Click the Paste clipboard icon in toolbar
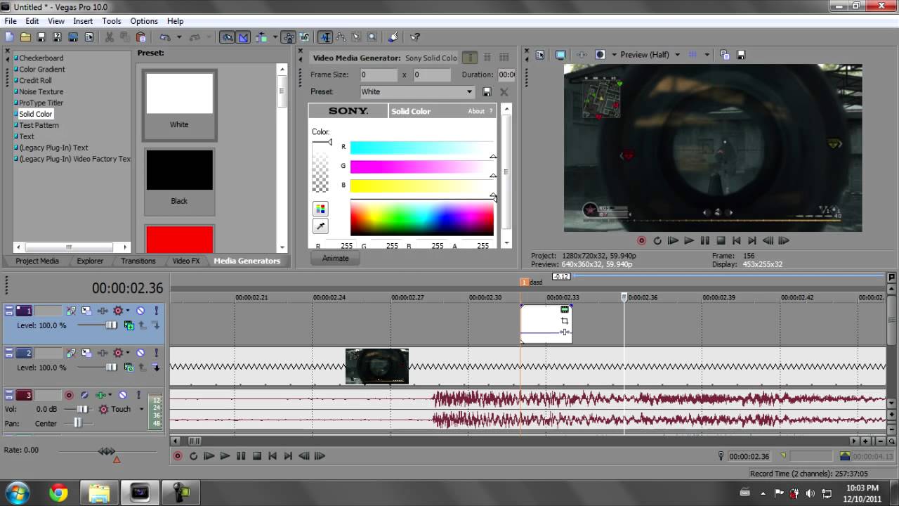The image size is (899, 506). 141,37
